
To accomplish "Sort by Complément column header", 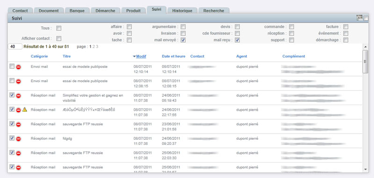I will (x=294, y=57).
